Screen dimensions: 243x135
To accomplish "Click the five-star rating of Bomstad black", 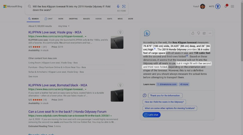I will coord(37,100).
